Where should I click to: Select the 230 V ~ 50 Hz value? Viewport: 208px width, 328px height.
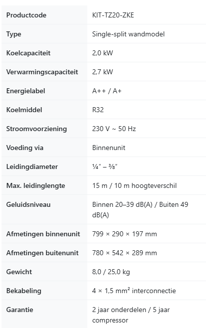[x=114, y=129]
